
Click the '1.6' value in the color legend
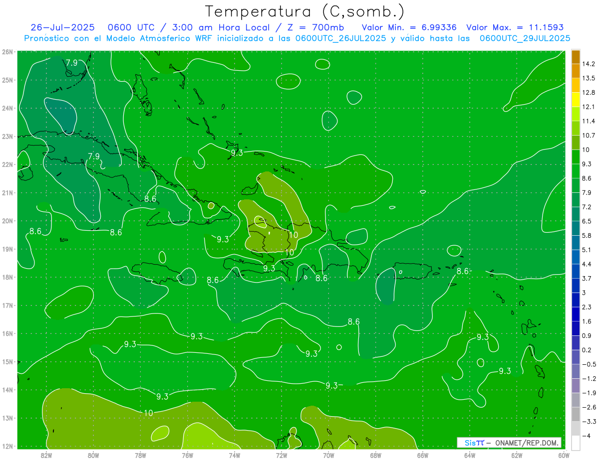click(x=587, y=321)
